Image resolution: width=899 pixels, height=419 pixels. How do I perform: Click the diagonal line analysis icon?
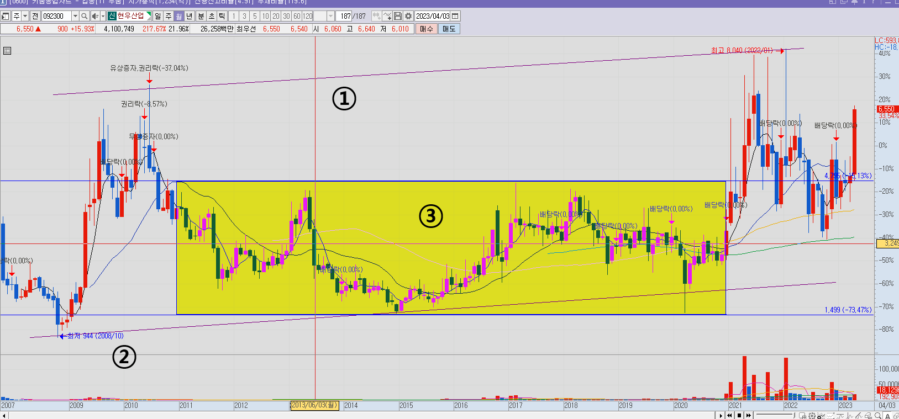pos(859,416)
